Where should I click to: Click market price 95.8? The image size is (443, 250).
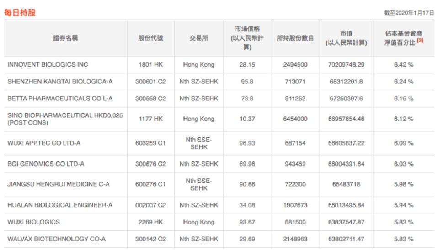pyautogui.click(x=247, y=82)
